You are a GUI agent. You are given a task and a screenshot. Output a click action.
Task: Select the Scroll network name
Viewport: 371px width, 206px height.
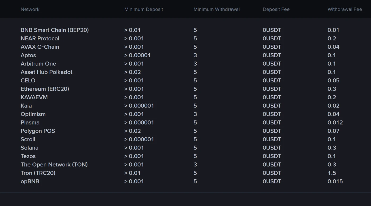pyautogui.click(x=28, y=139)
